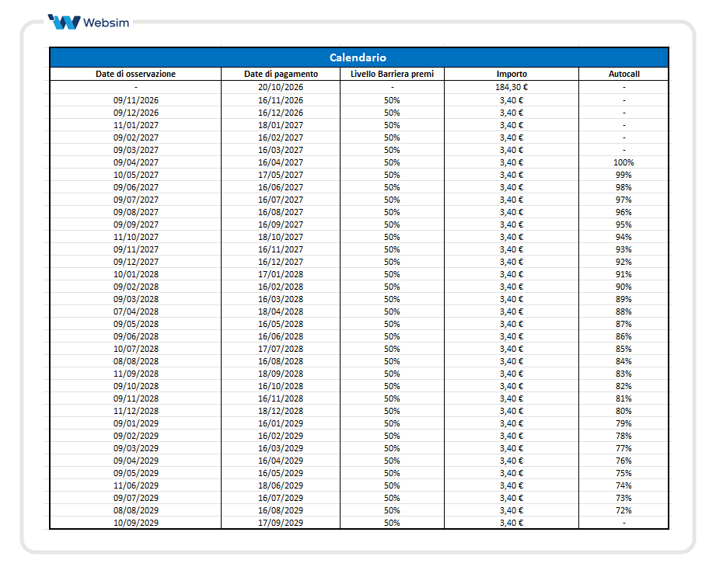Select the payment date 20/10/2026
Image resolution: width=716 pixels, height=574 pixels.
(x=281, y=87)
